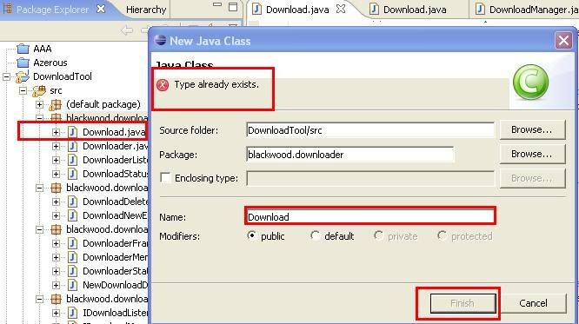The image size is (579, 324).
Task: Click the DownloaderList file icon
Action: coord(73,160)
